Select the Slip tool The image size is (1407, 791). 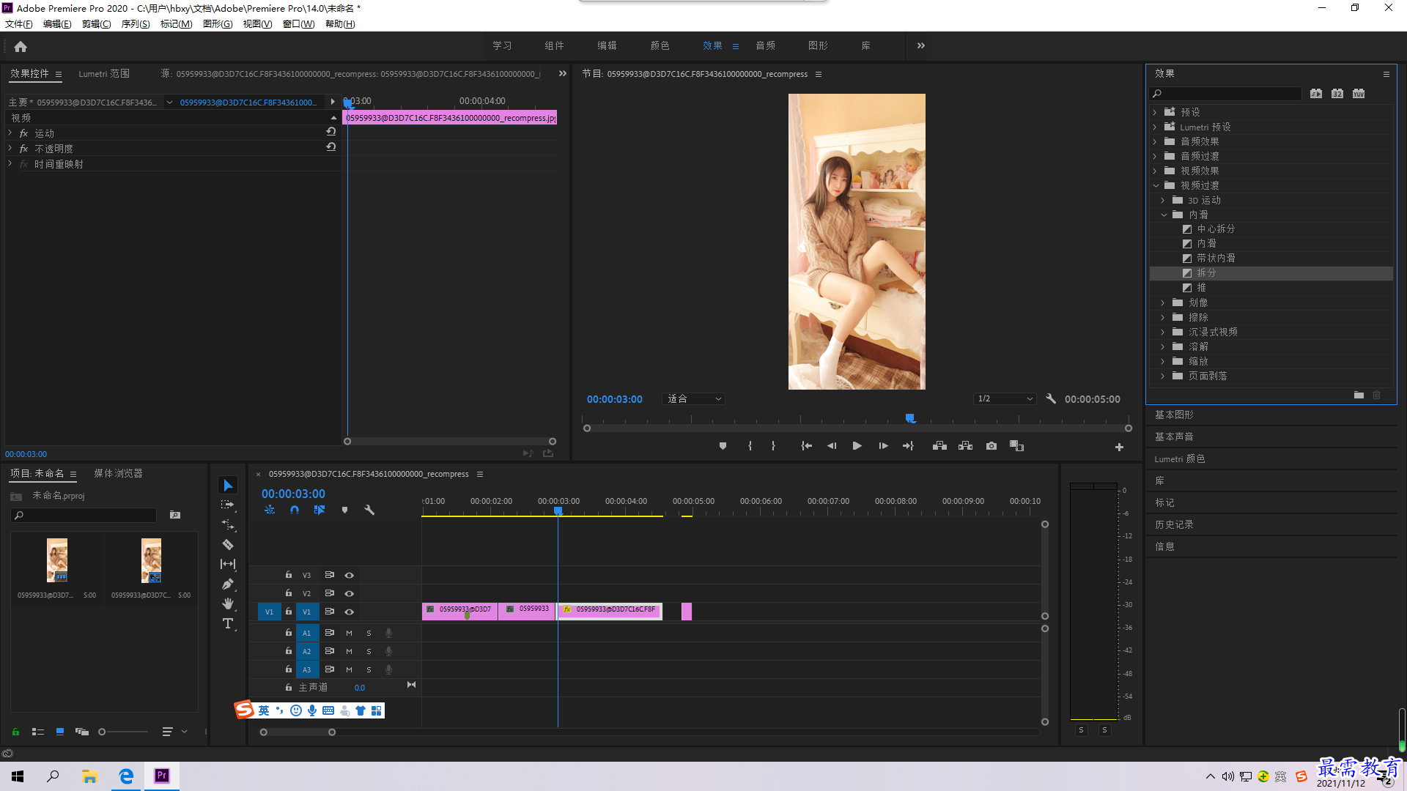[228, 565]
